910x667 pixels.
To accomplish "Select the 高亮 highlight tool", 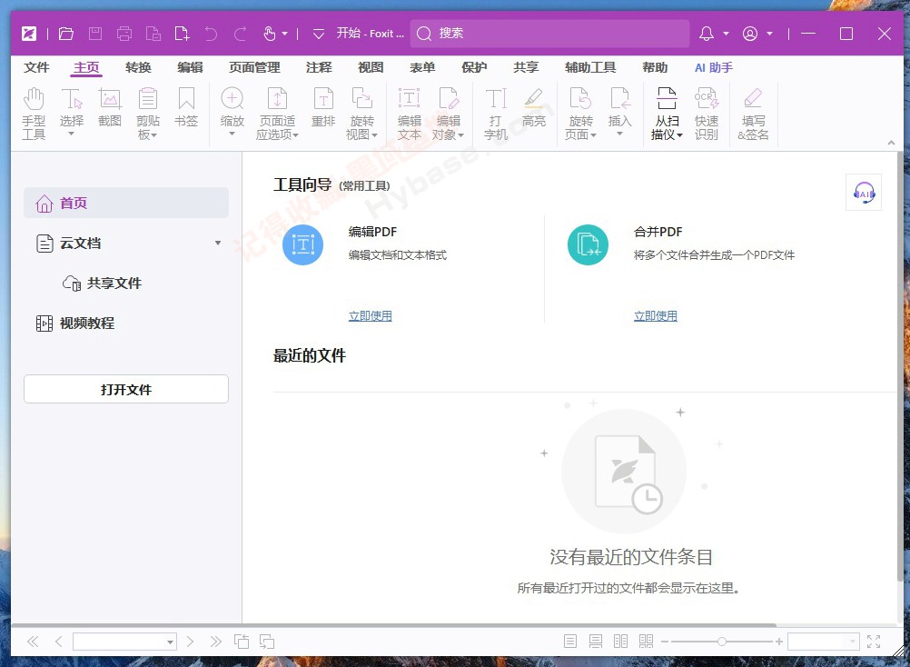I will (x=534, y=107).
